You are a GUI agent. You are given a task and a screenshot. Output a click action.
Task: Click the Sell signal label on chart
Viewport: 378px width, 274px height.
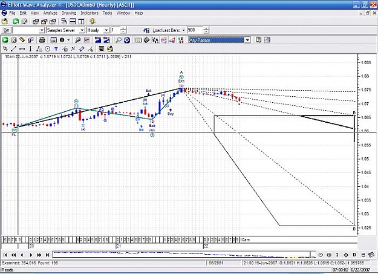coord(149,91)
